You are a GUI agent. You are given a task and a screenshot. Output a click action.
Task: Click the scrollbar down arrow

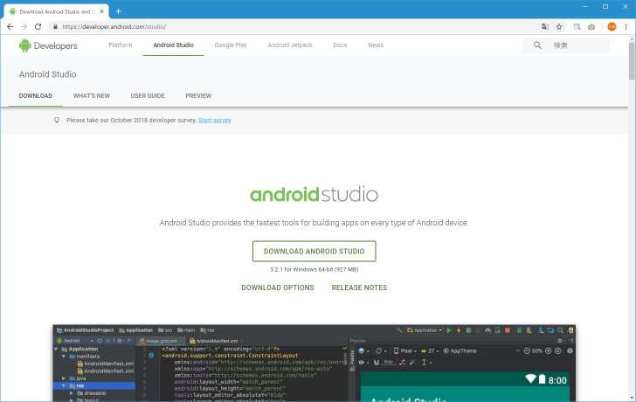pyautogui.click(x=632, y=398)
